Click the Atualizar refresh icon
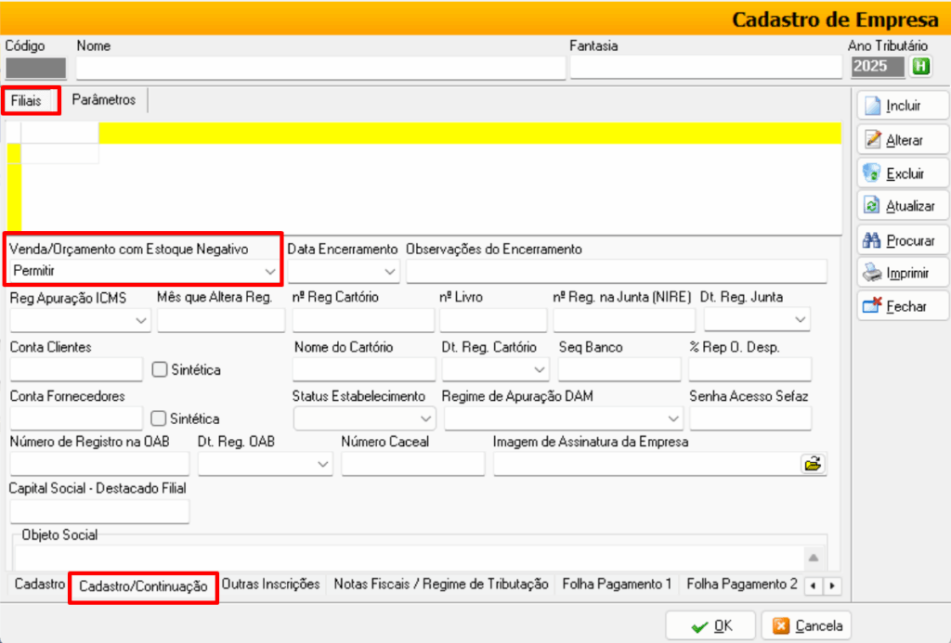This screenshot has width=951, height=643. tap(872, 207)
